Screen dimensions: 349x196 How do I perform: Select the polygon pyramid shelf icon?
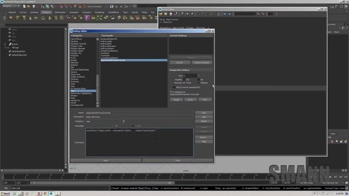pyautogui.click(x=50, y=18)
